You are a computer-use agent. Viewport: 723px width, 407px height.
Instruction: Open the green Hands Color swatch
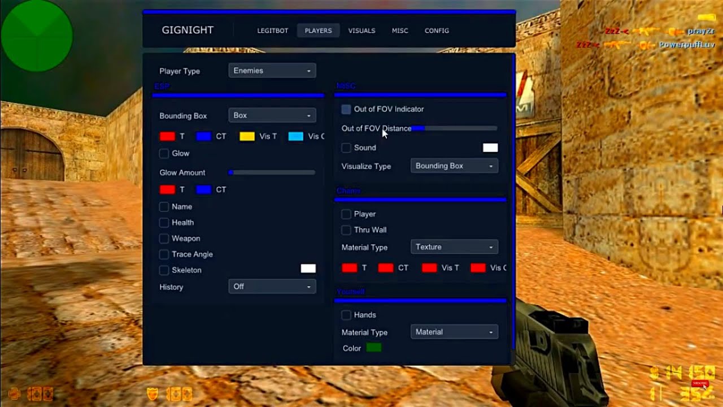pos(374,348)
